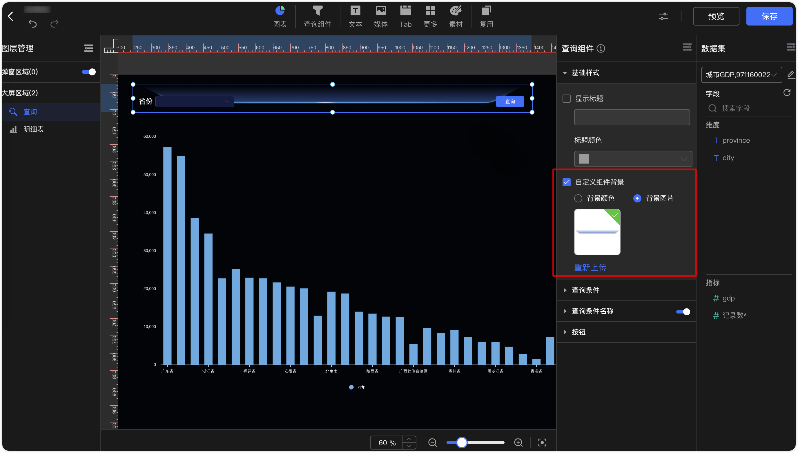Click the 复用 reuse tool
The width and height of the screenshot is (798, 453).
tap(486, 17)
